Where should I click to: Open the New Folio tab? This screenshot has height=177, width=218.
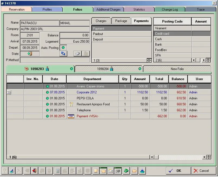click(177, 69)
